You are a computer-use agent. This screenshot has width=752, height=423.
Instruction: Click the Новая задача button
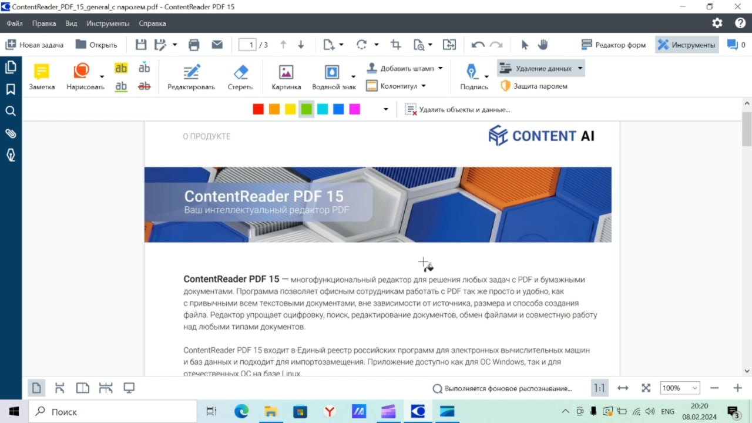pyautogui.click(x=35, y=44)
